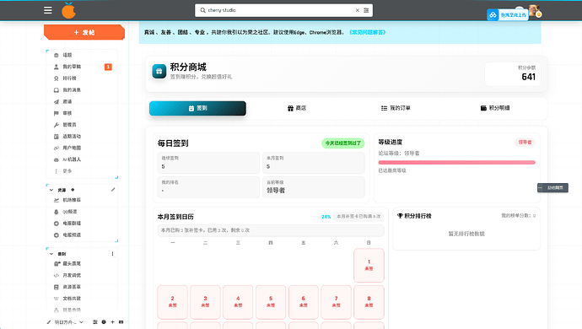Click the gift icon beside points mall title
This screenshot has height=329, width=582.
point(159,72)
